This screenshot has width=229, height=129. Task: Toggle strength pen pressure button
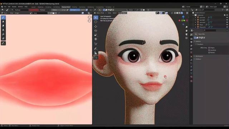point(87,10)
